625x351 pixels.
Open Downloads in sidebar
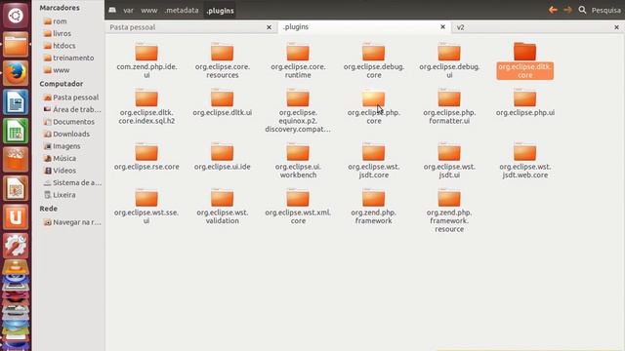point(71,135)
